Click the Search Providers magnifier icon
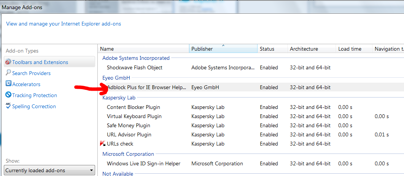This screenshot has width=404, height=176. tap(8, 73)
